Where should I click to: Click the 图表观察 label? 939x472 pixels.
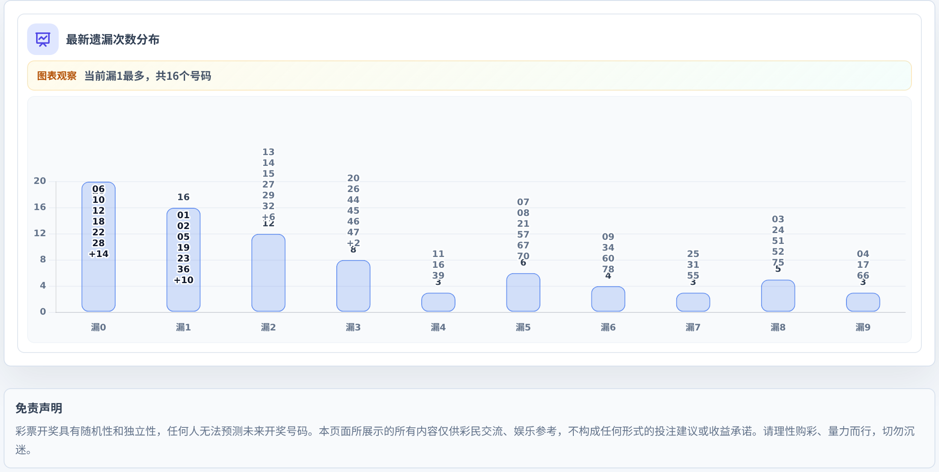point(56,76)
